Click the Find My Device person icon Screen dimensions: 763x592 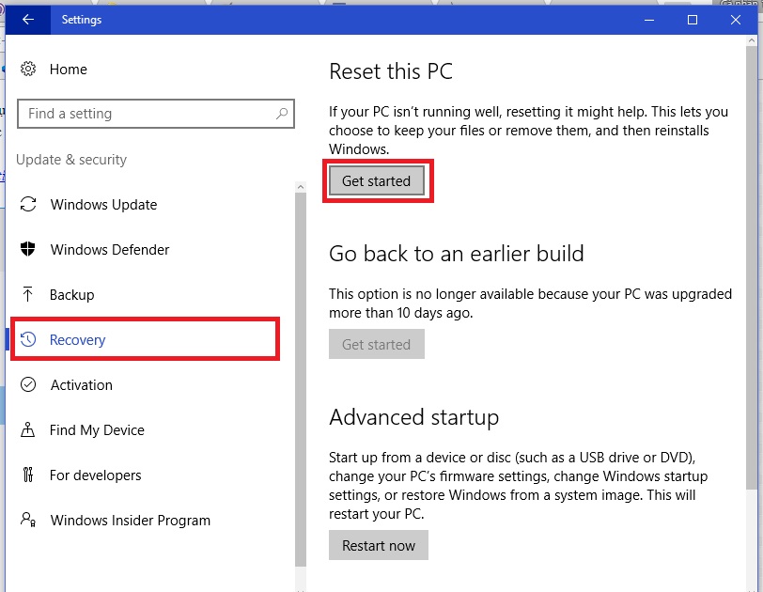click(x=28, y=430)
